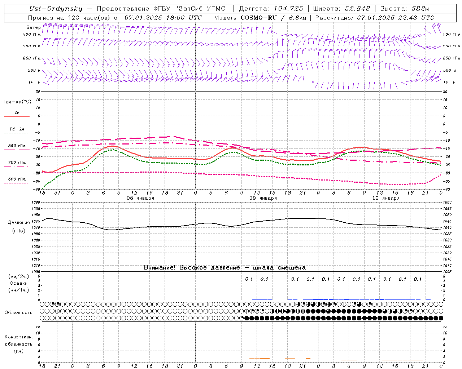
Task: Select the 'ЗапСиб УГМС' provider text
Action: click(202, 9)
